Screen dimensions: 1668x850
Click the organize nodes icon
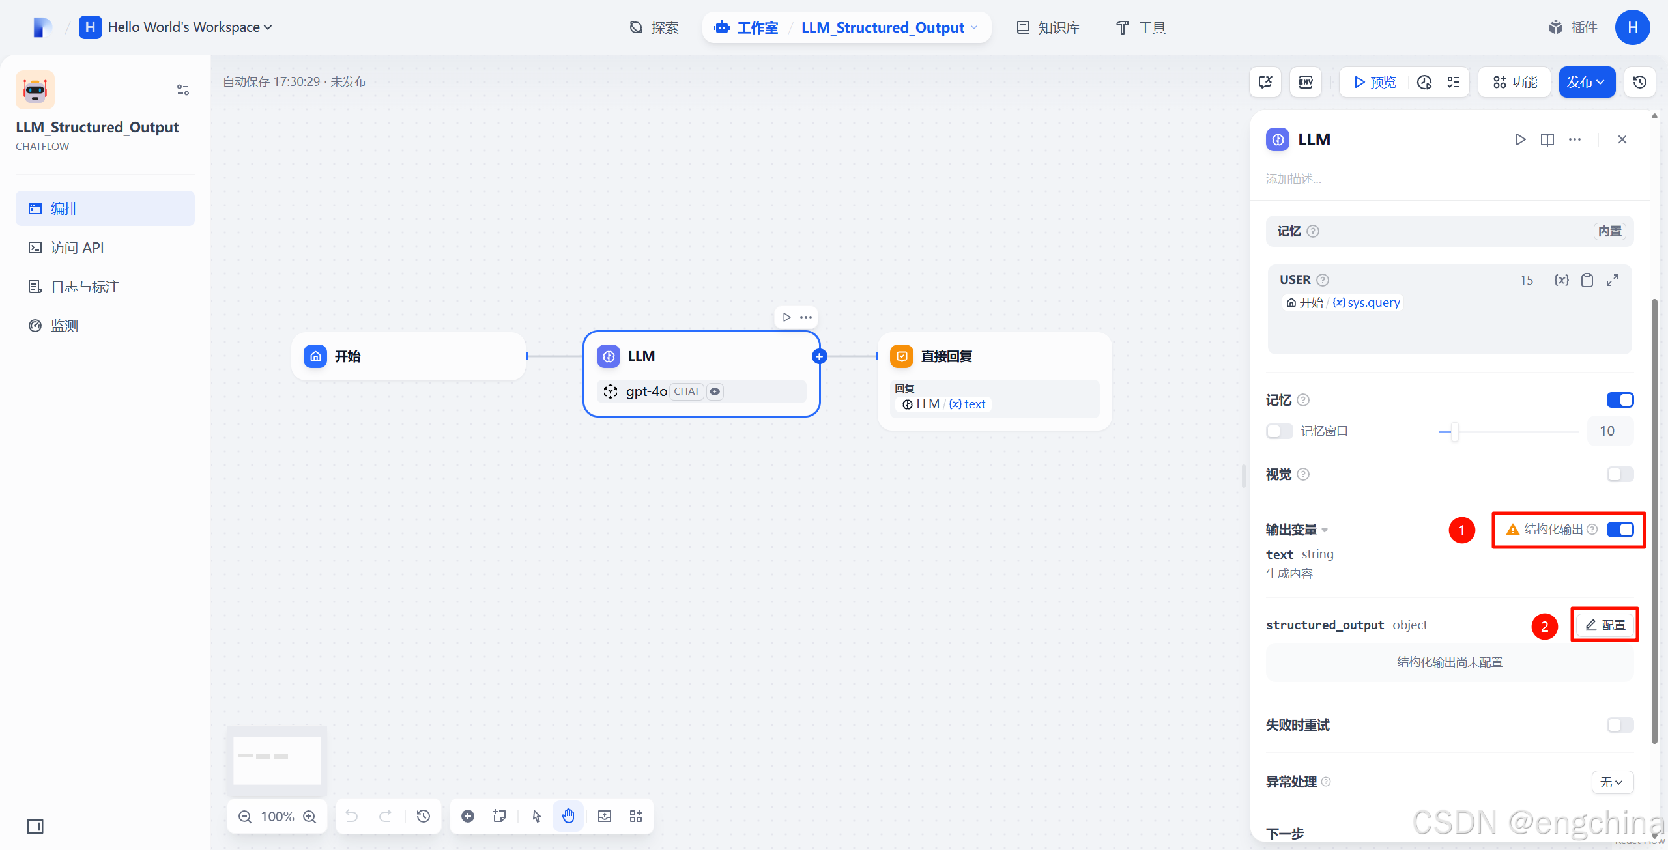point(636,816)
